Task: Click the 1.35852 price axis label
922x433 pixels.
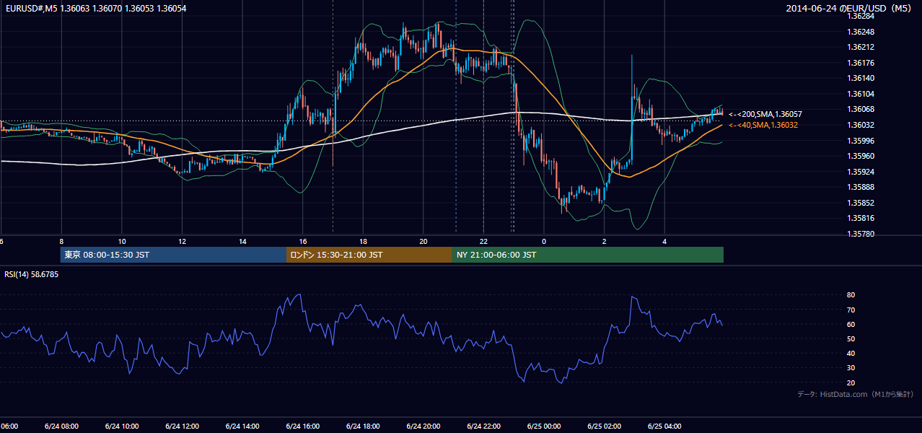Action: click(861, 203)
